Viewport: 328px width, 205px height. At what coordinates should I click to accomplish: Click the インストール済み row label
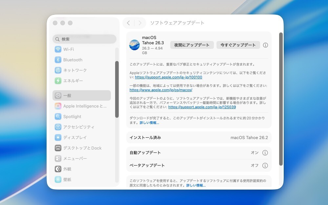coord(145,138)
